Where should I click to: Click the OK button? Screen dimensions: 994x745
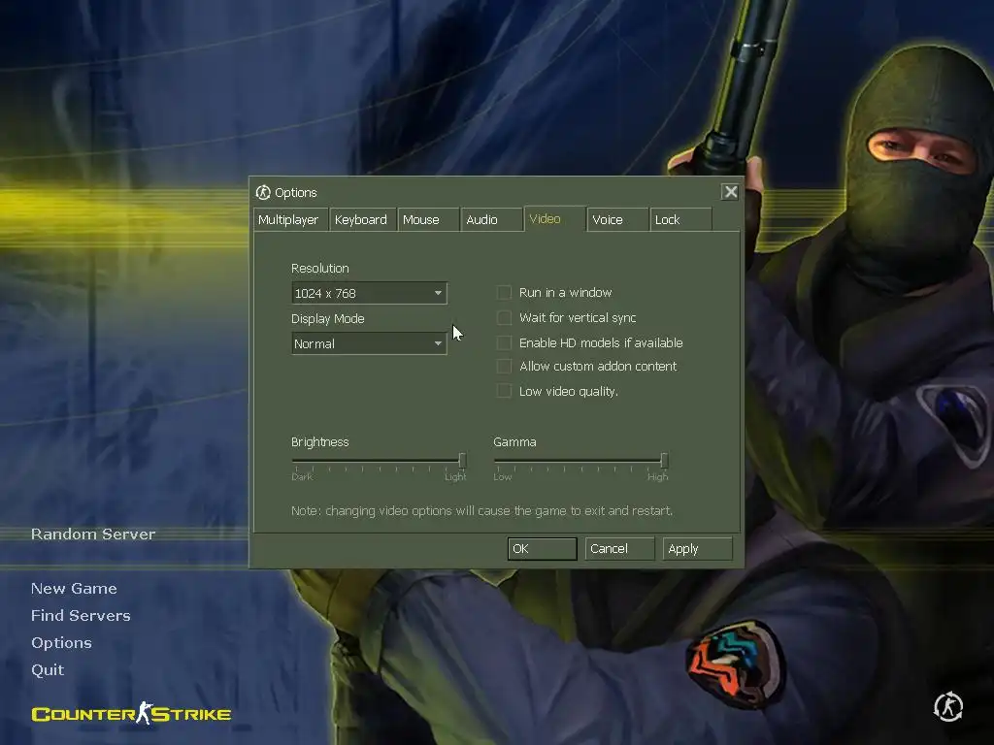tap(542, 549)
